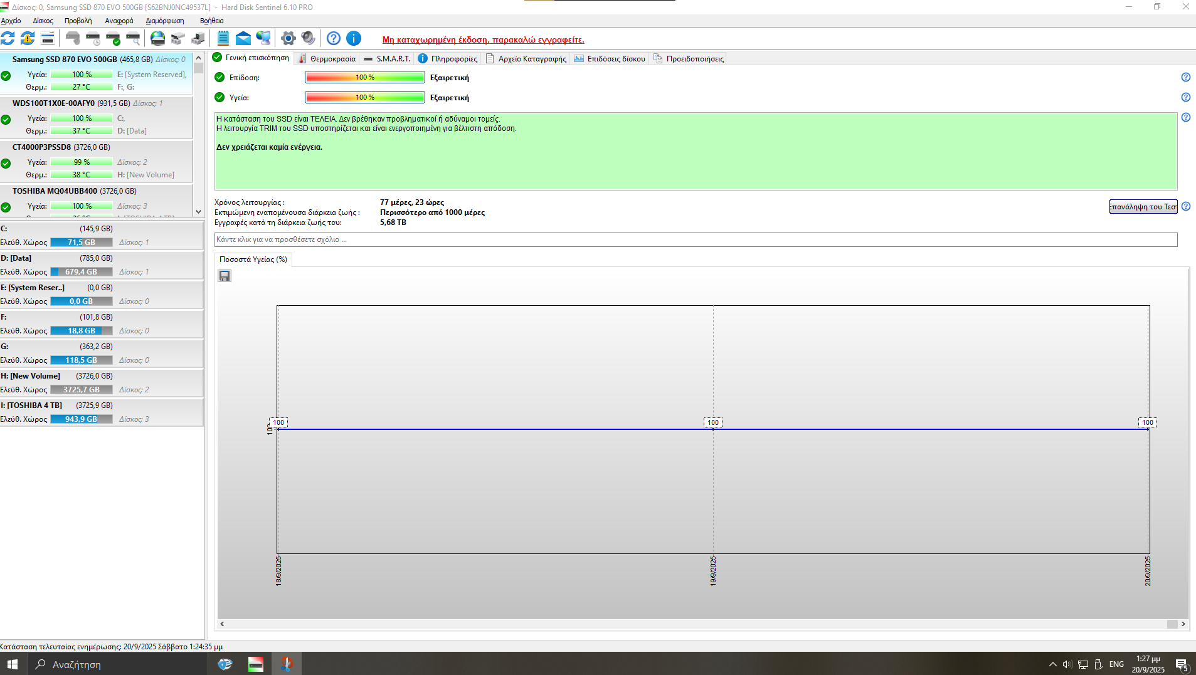This screenshot has width=1196, height=675.
Task: Select the TOSHIBA MQ04UBB400 disk
Action: [x=96, y=200]
